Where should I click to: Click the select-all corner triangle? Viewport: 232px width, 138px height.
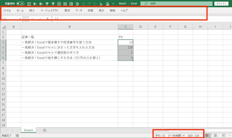click(x=3, y=27)
